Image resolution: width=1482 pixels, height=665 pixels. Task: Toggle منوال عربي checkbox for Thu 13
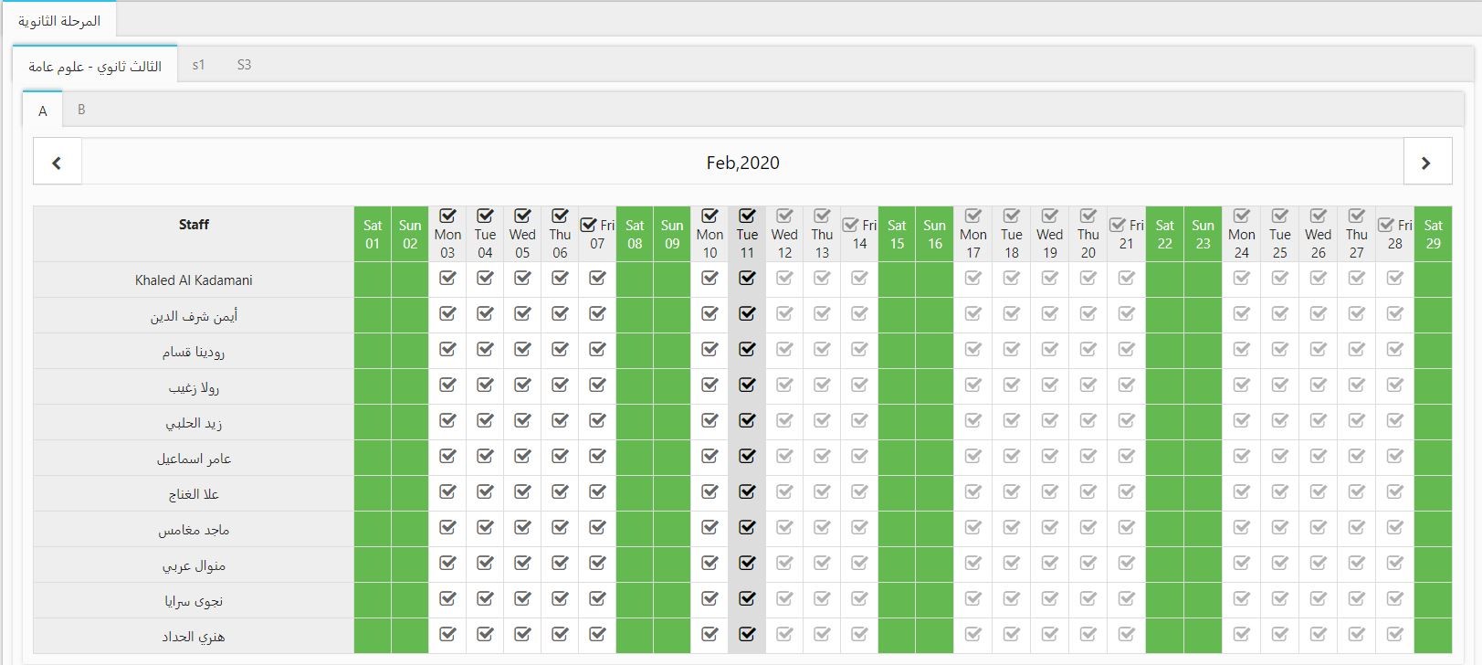(x=822, y=564)
